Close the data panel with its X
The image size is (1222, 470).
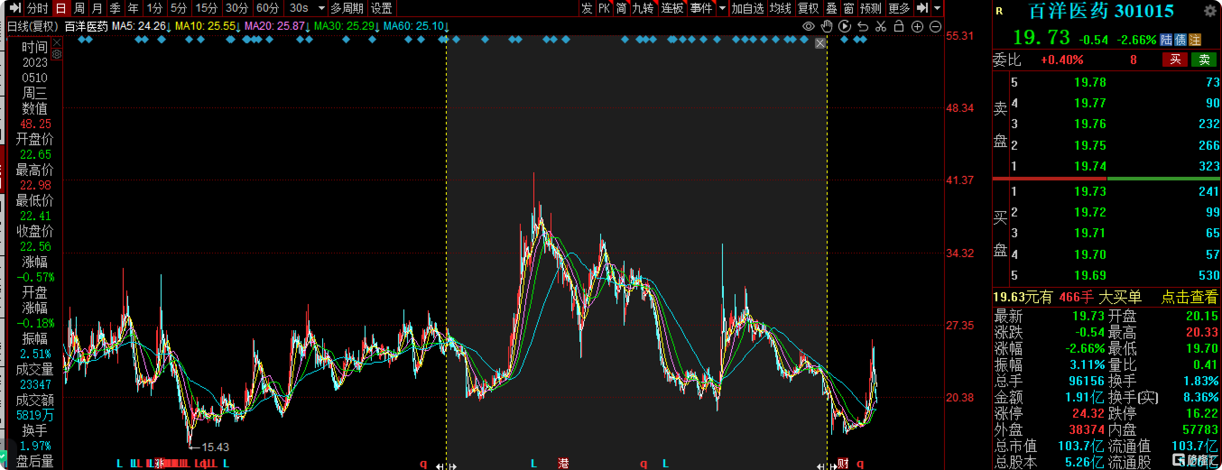click(56, 43)
